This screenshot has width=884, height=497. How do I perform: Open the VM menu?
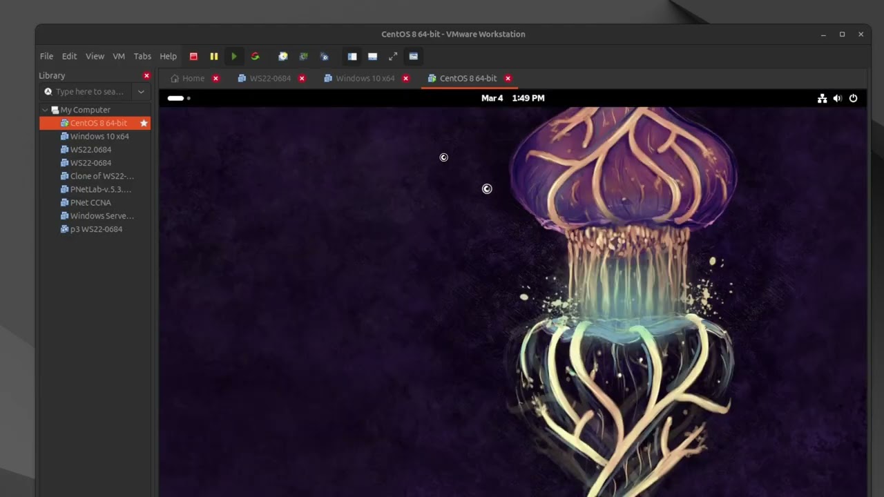tap(119, 57)
